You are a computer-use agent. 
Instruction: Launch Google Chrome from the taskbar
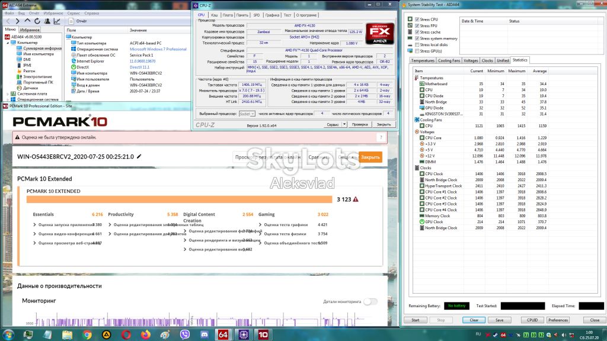87,335
